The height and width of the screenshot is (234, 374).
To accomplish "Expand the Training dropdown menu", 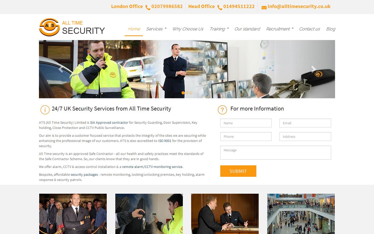I will tap(219, 29).
